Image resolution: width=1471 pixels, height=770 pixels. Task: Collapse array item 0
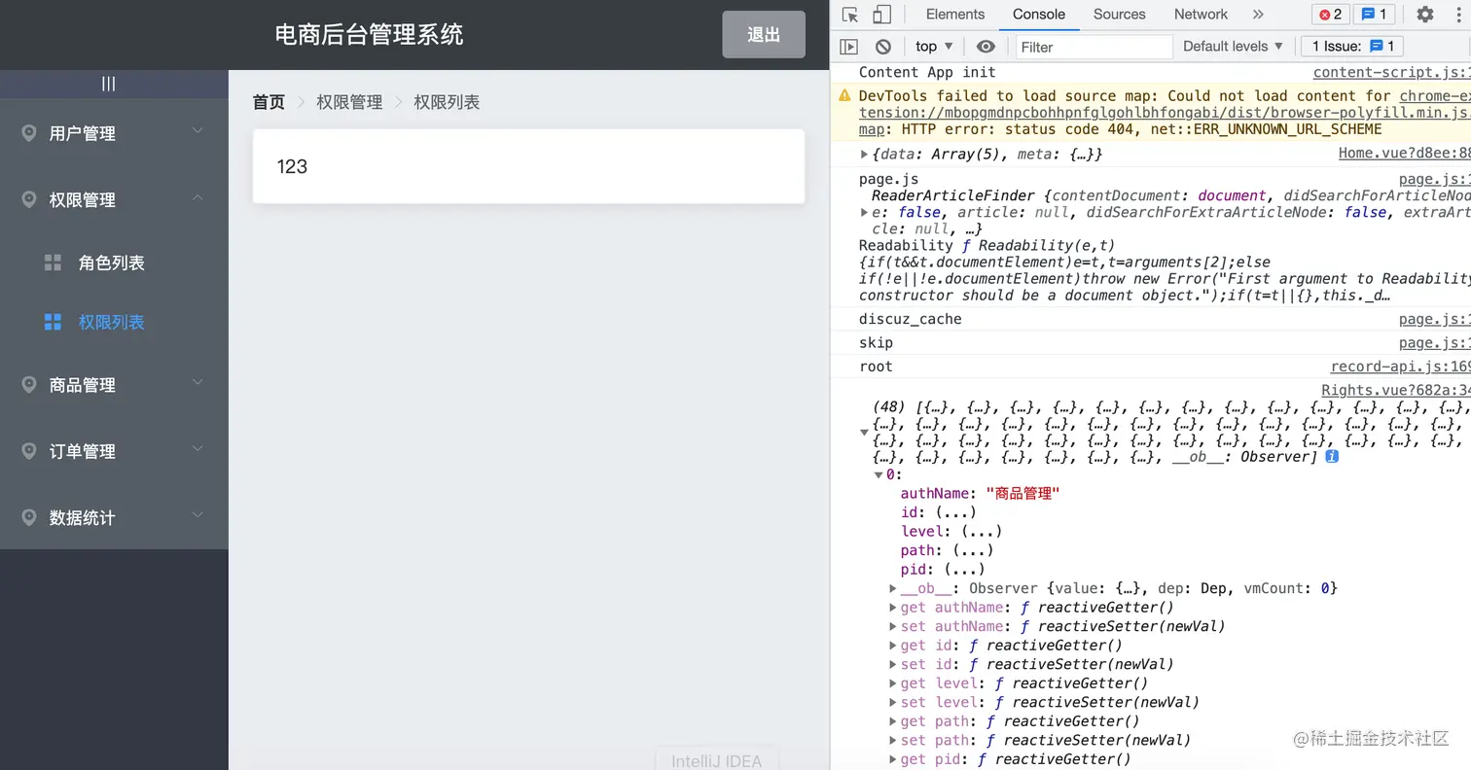879,475
